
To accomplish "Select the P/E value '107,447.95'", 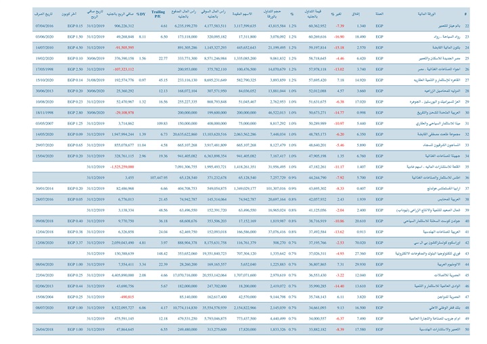I will click(159, 178).
